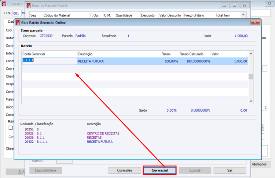Click the Sair button

click(x=230, y=170)
